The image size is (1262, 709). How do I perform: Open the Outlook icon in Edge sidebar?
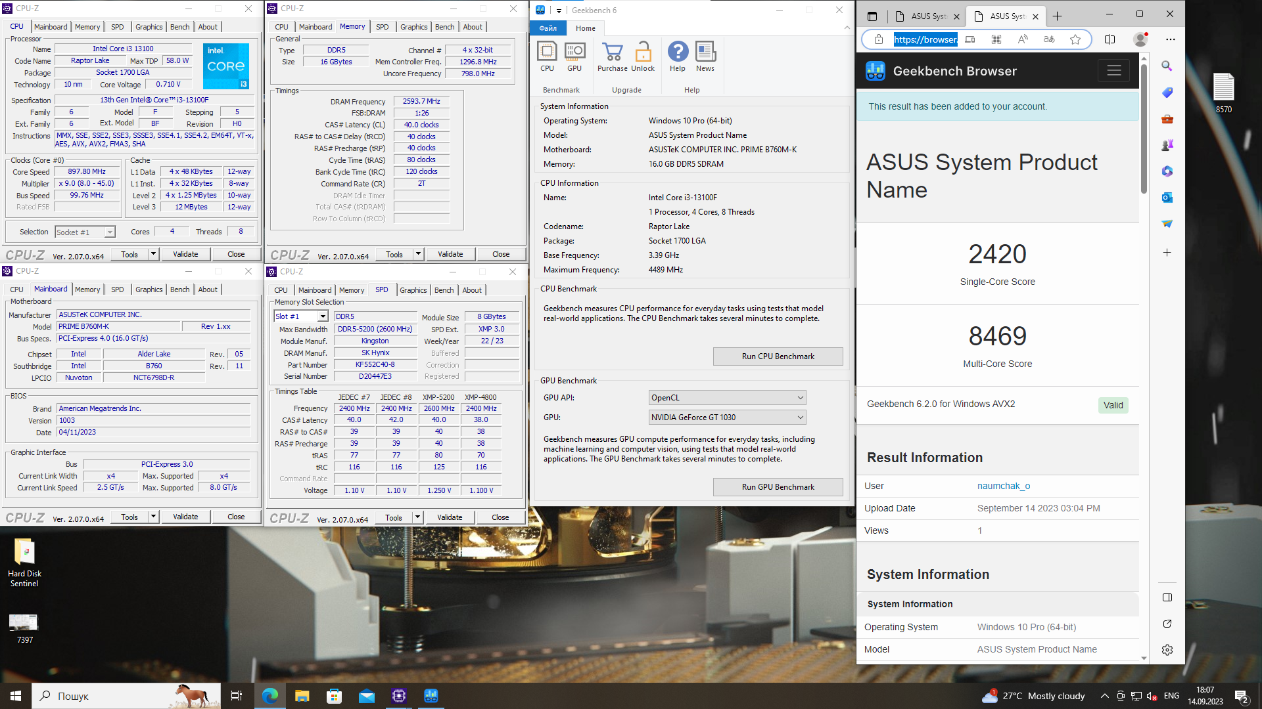click(1167, 198)
